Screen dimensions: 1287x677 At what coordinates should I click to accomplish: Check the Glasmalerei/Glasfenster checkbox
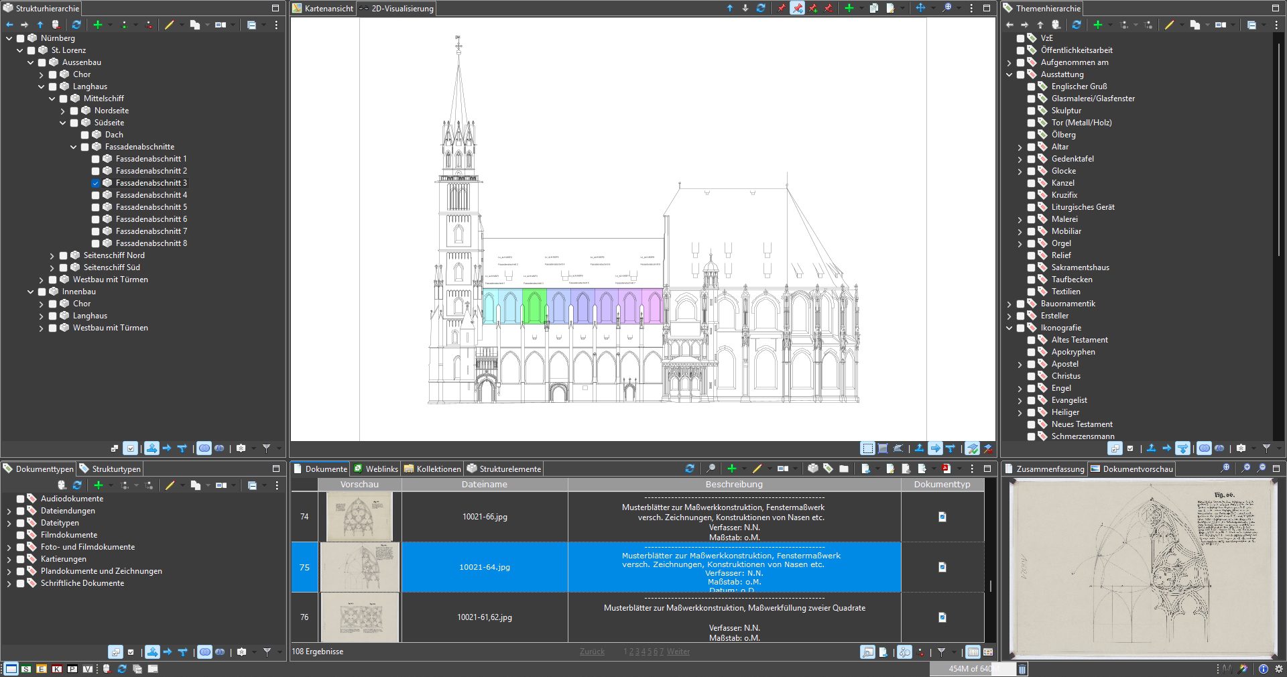(x=1032, y=99)
